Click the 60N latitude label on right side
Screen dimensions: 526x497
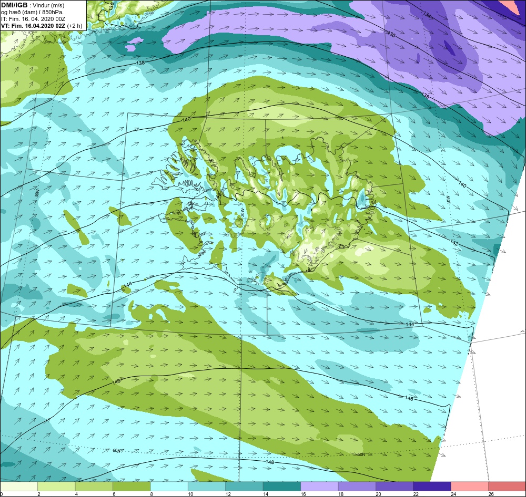coord(361,454)
